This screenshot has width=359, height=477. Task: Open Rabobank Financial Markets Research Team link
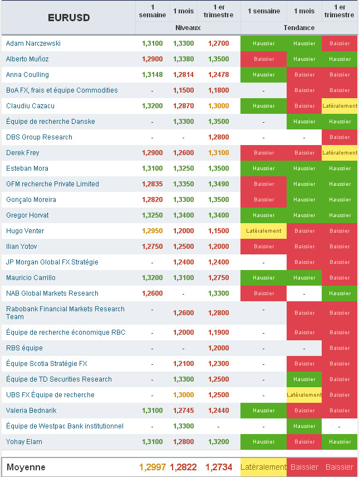coord(65,313)
